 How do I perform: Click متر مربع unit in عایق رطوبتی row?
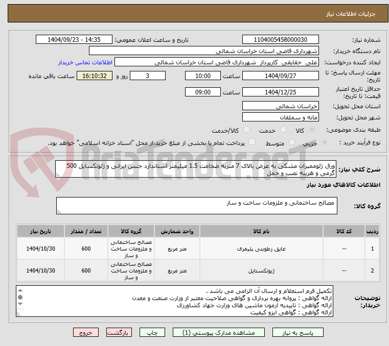tap(177, 249)
